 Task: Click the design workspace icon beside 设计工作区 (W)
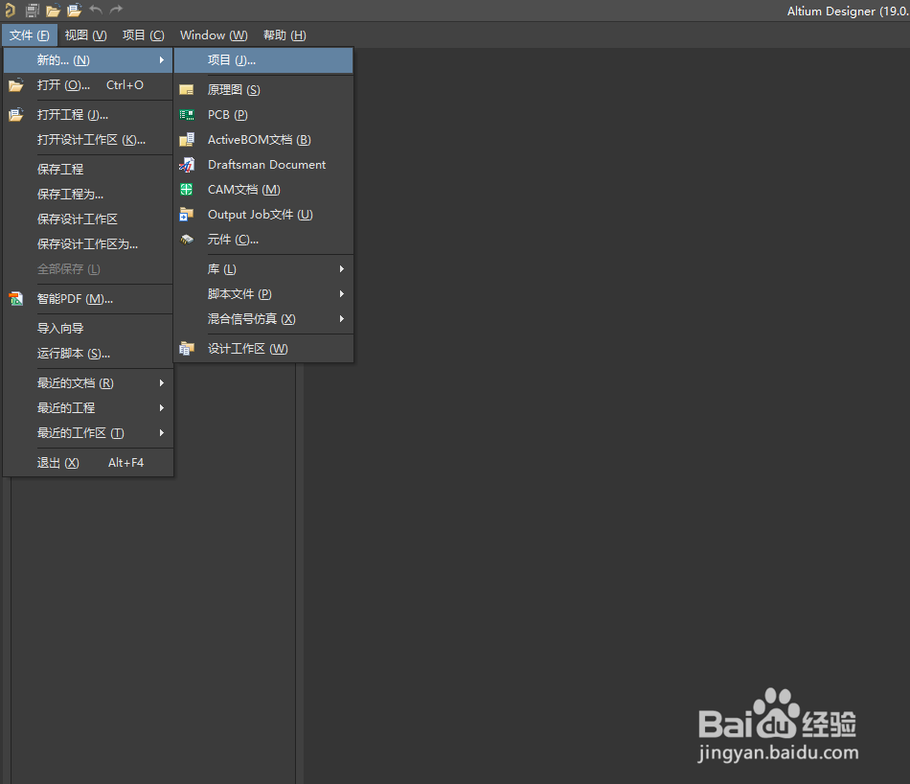pyautogui.click(x=186, y=349)
